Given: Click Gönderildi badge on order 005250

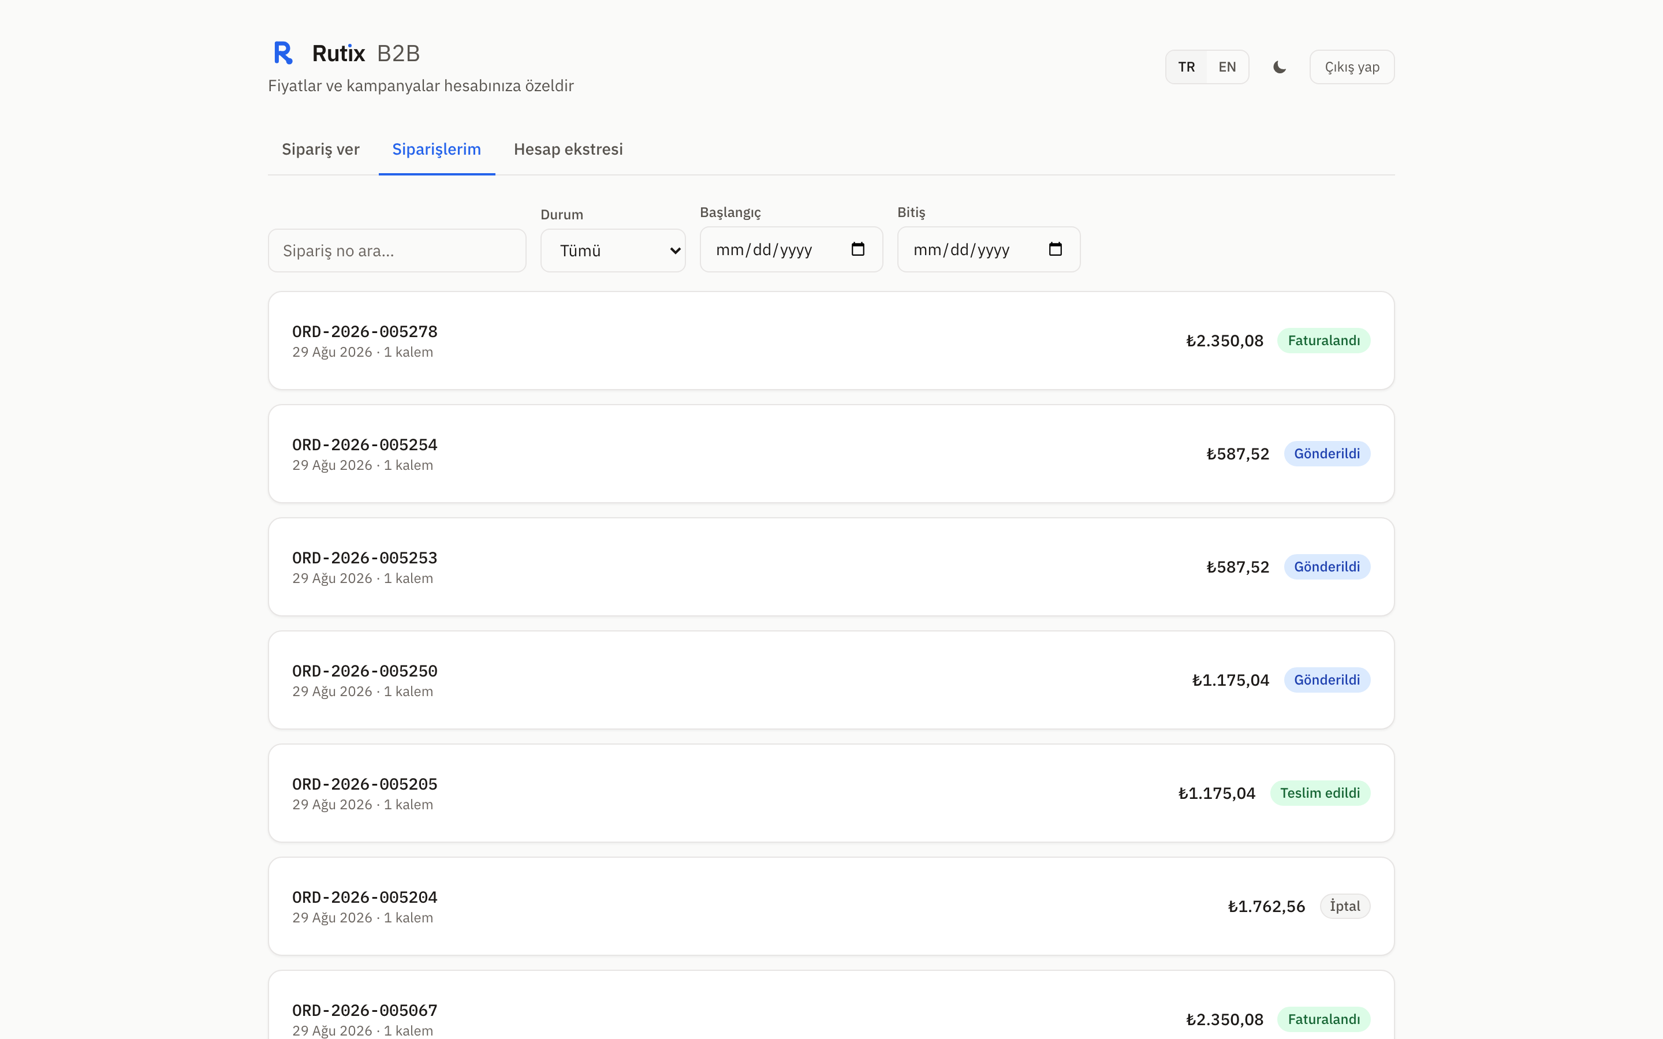Looking at the screenshot, I should click(x=1326, y=679).
